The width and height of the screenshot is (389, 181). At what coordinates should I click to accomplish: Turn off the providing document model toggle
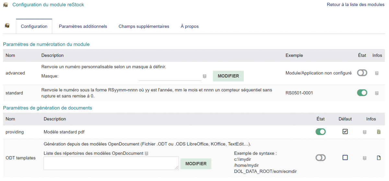tap(321, 132)
